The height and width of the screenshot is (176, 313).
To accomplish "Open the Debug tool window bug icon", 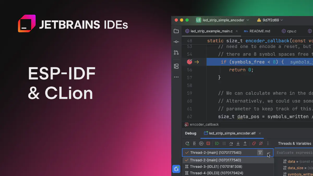I will 176,169.
